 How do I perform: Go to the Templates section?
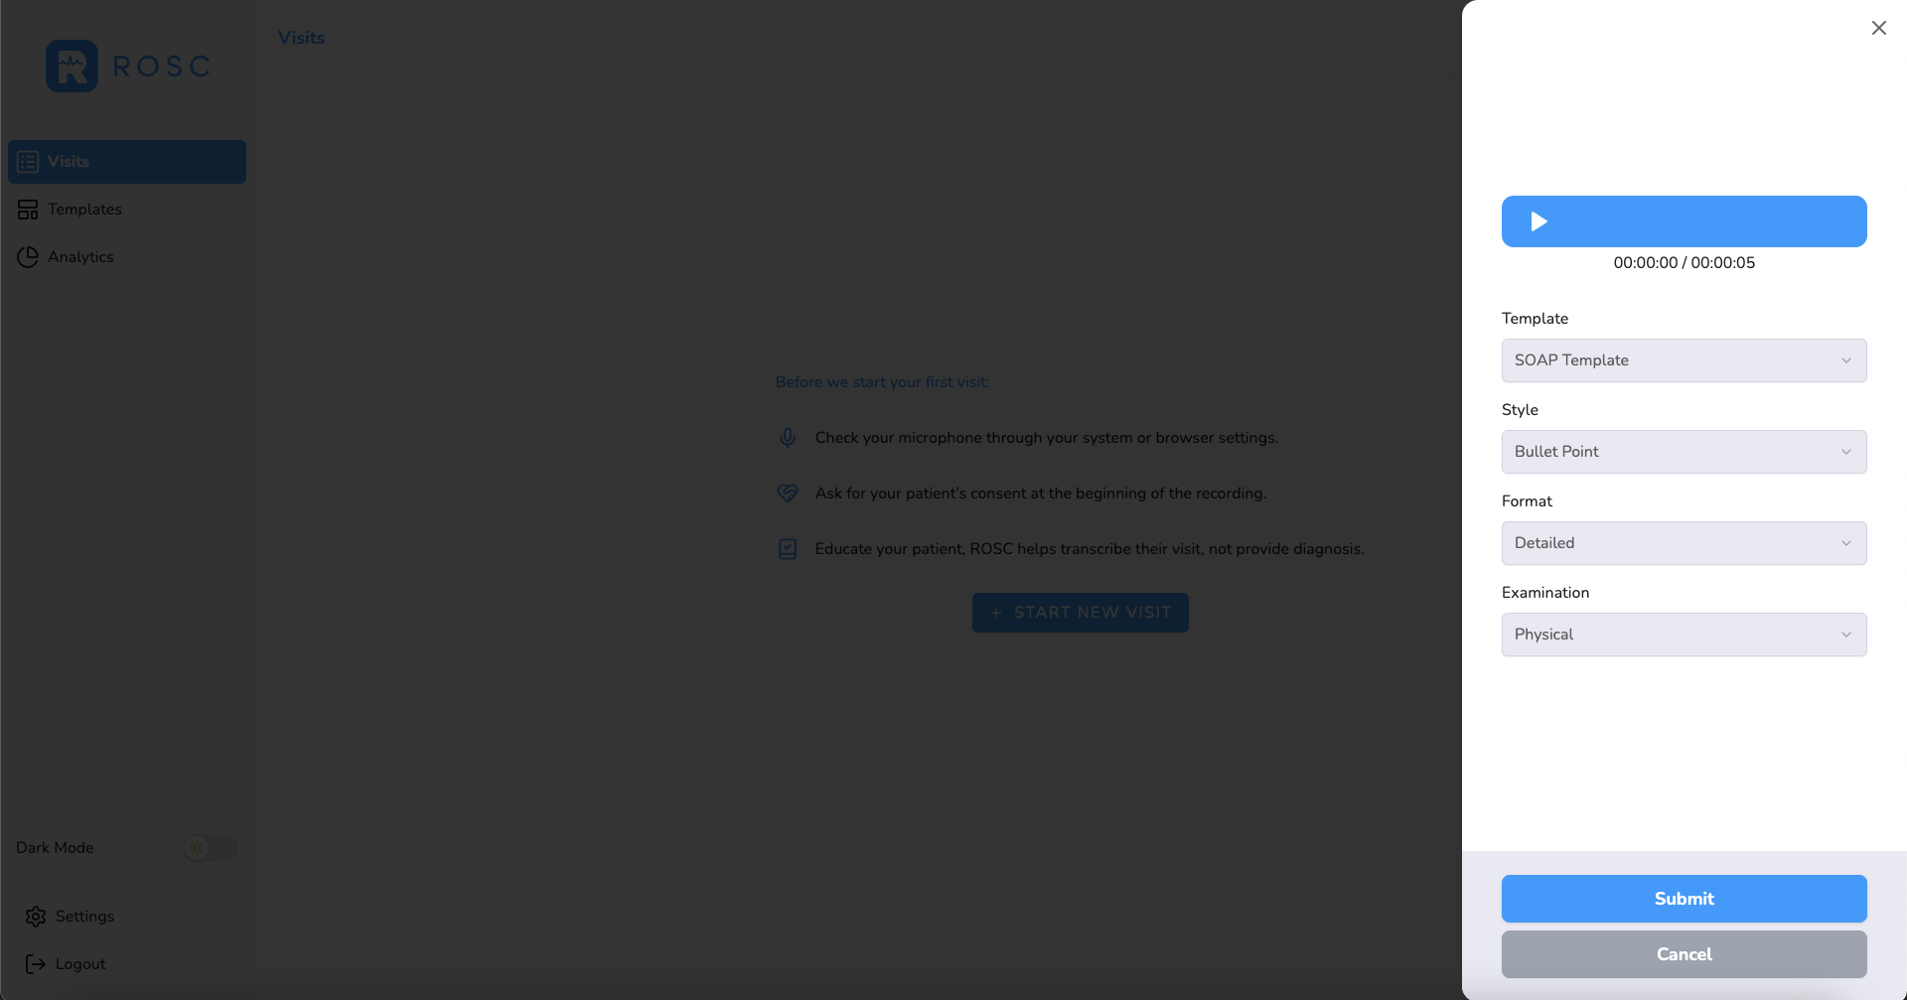[84, 209]
